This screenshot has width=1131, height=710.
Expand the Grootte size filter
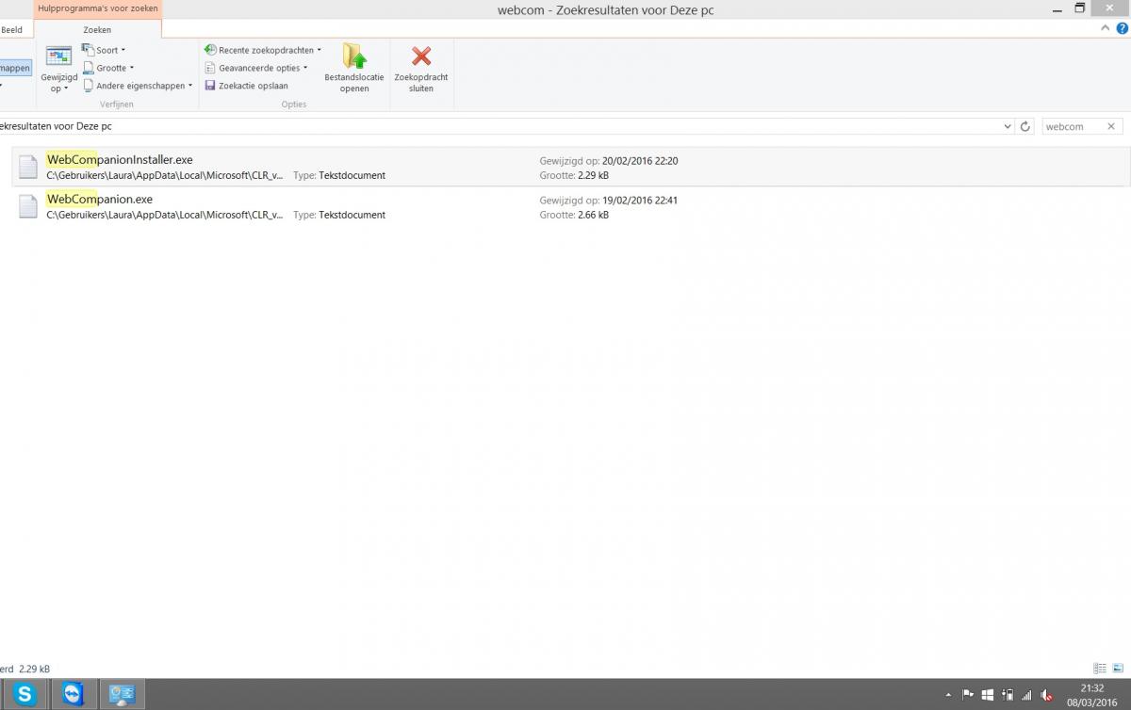(x=107, y=68)
